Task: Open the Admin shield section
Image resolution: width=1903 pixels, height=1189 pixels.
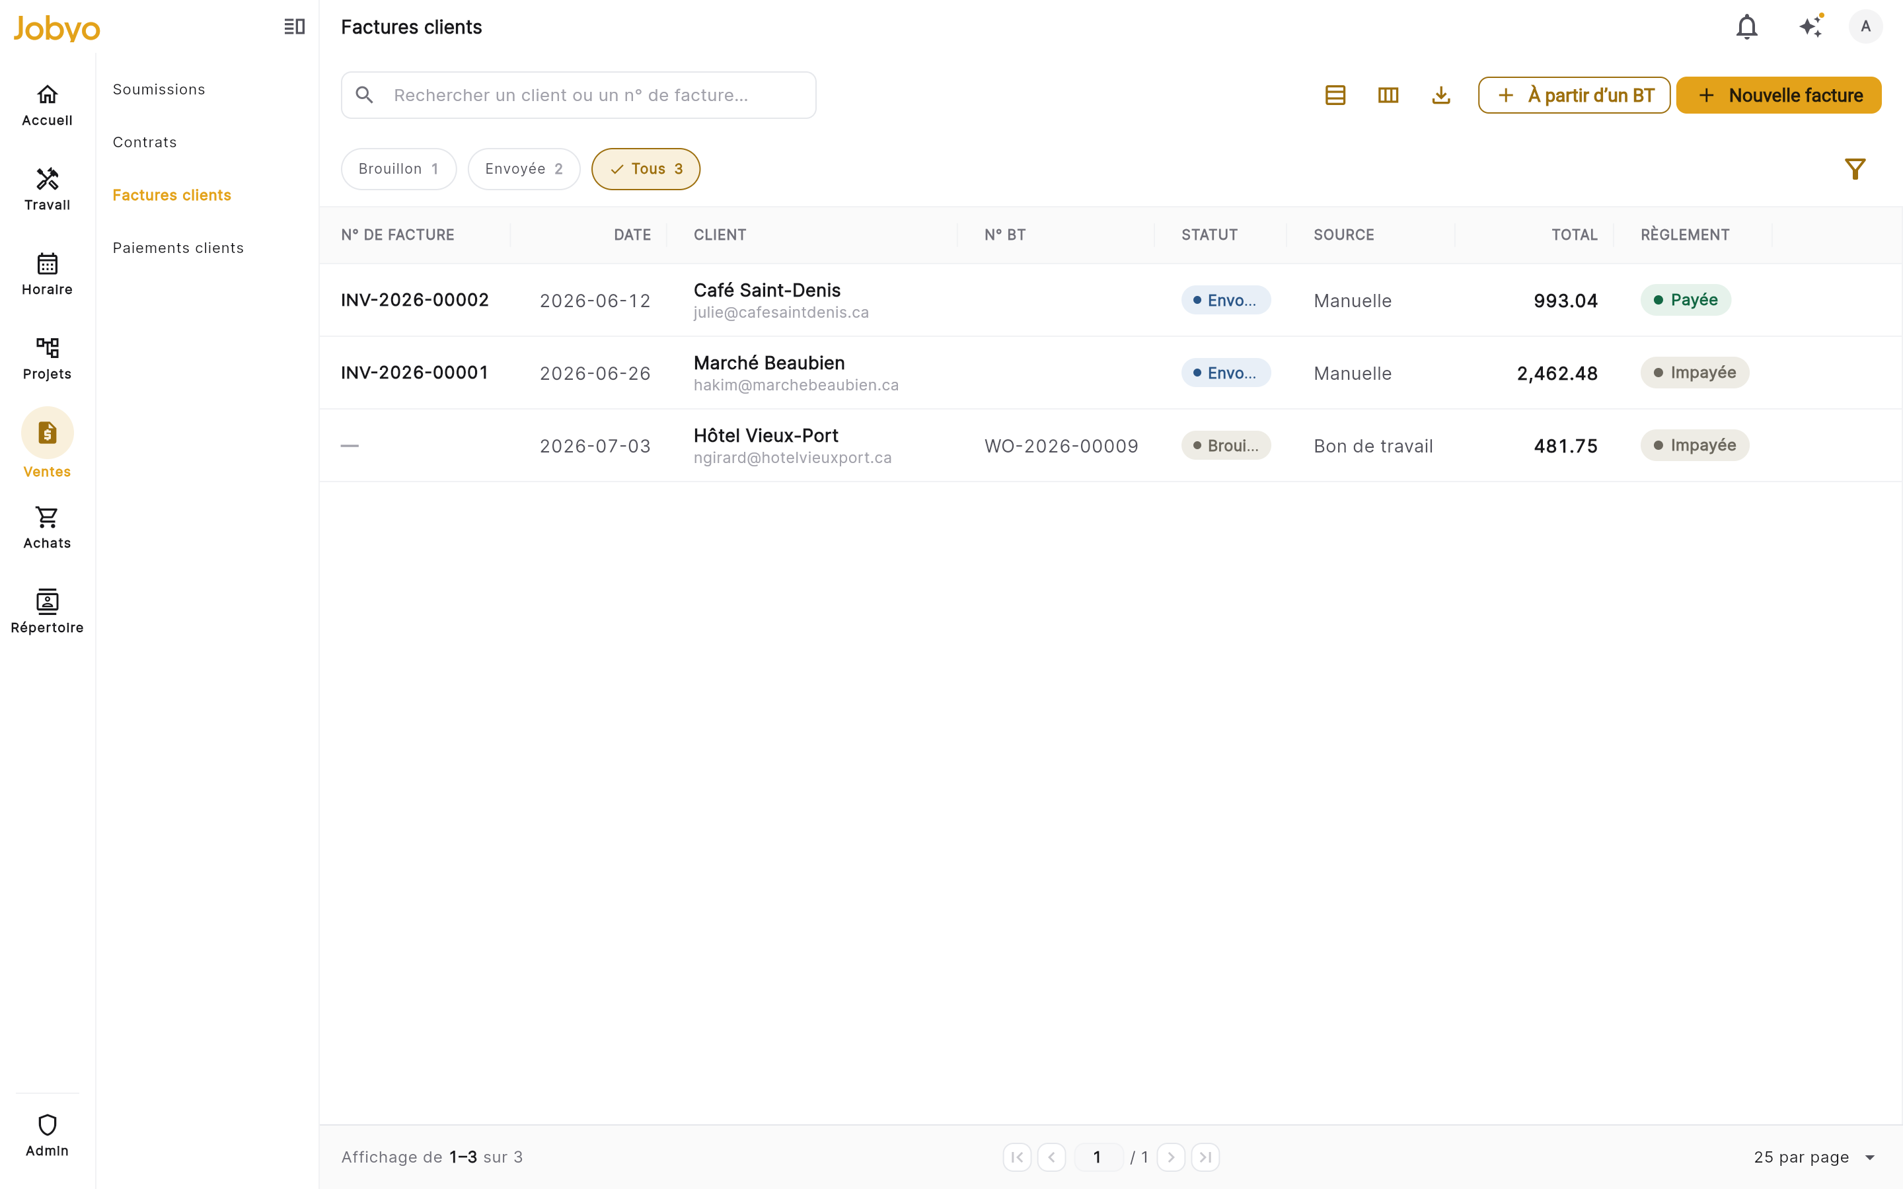Action: pyautogui.click(x=47, y=1135)
